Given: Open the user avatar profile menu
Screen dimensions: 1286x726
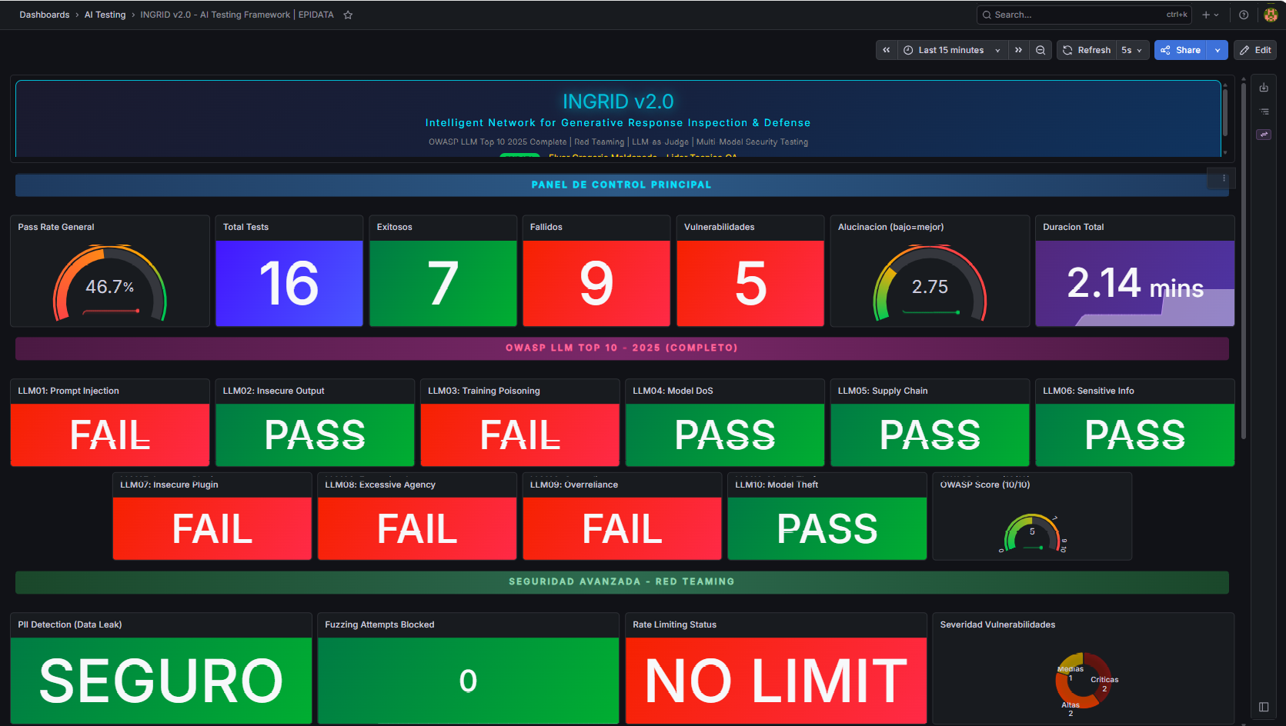Looking at the screenshot, I should point(1271,15).
